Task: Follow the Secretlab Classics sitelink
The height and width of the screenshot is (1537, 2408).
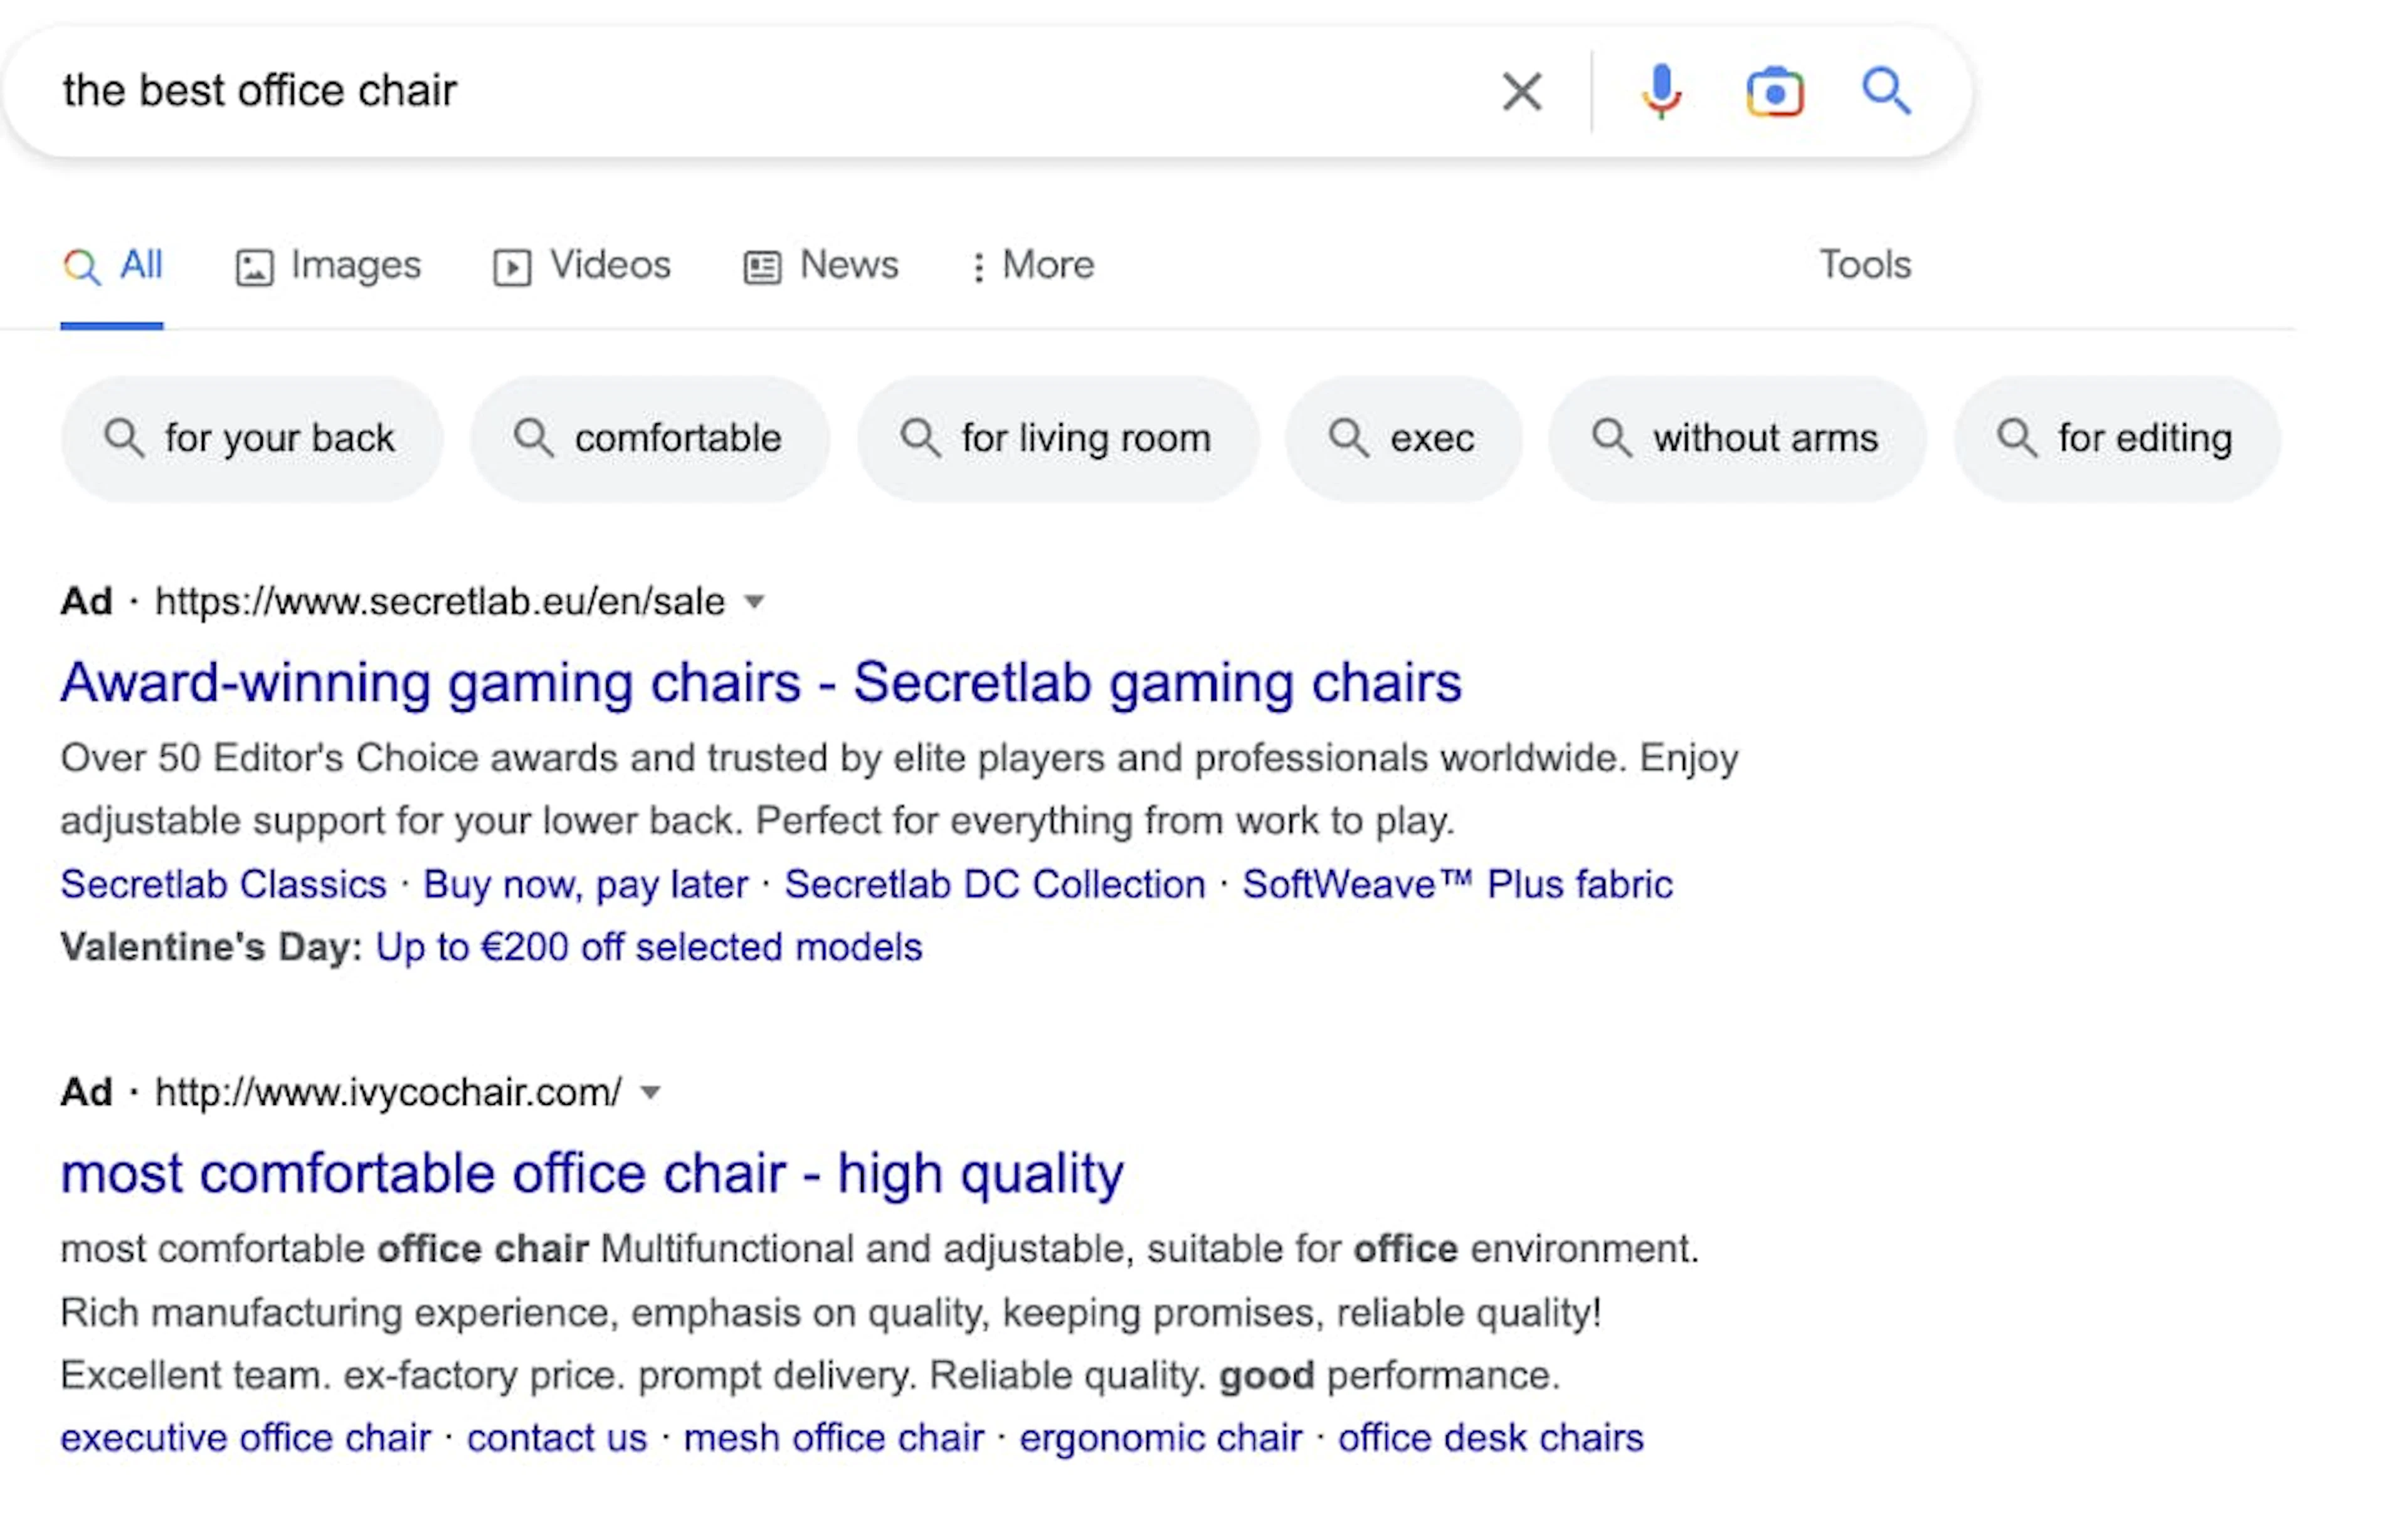Action: coord(224,885)
